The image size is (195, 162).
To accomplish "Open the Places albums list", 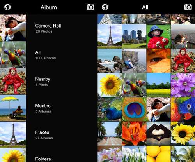I will [62, 135].
